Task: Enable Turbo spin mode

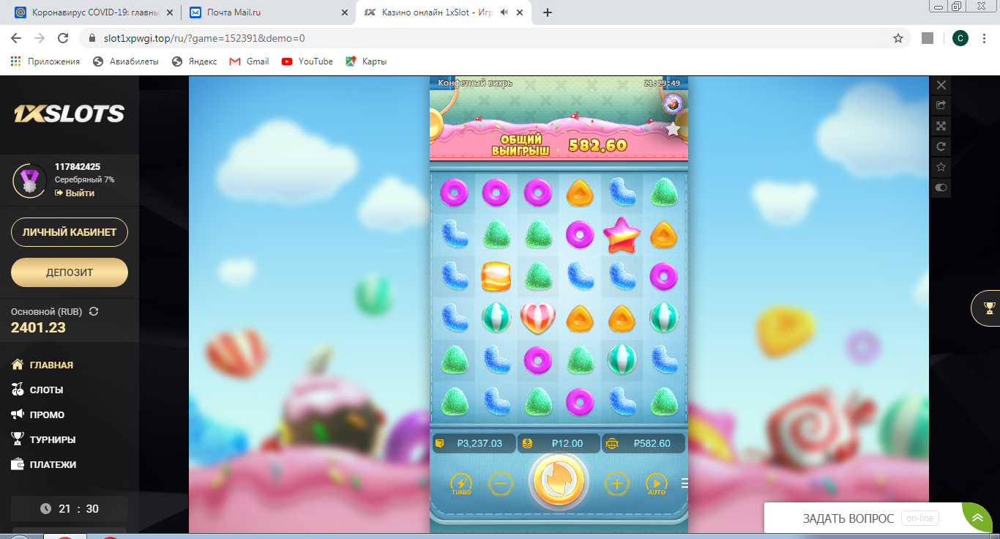Action: tap(461, 484)
